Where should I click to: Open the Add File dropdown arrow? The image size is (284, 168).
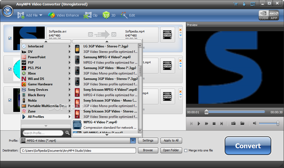tap(41, 15)
